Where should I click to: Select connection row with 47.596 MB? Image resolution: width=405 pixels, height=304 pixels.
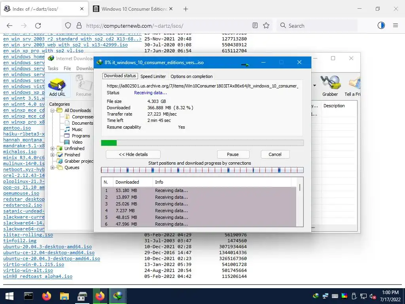(x=199, y=224)
